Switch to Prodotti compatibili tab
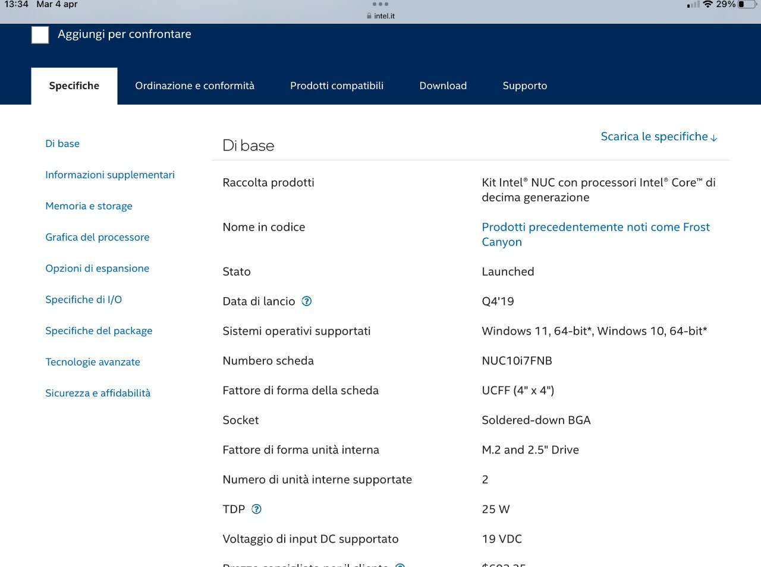The height and width of the screenshot is (567, 761). click(x=337, y=86)
